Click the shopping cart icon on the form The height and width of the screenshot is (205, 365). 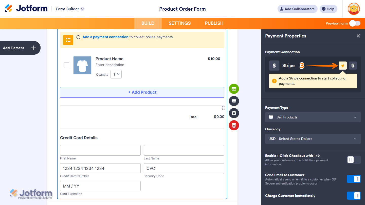[x=234, y=101]
